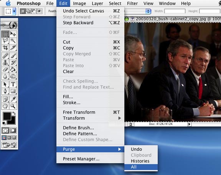The image size is (221, 175).
Task: Choose Fill... from the Edit menu
Action: 90,97
